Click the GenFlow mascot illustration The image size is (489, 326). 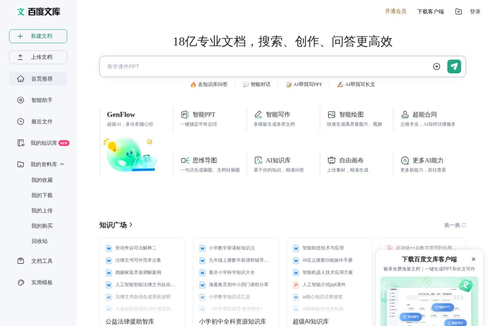(x=130, y=154)
